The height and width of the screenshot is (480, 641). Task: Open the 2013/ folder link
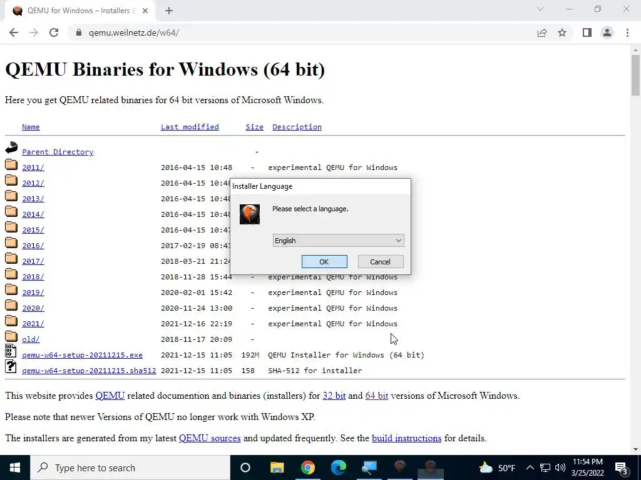(x=33, y=199)
